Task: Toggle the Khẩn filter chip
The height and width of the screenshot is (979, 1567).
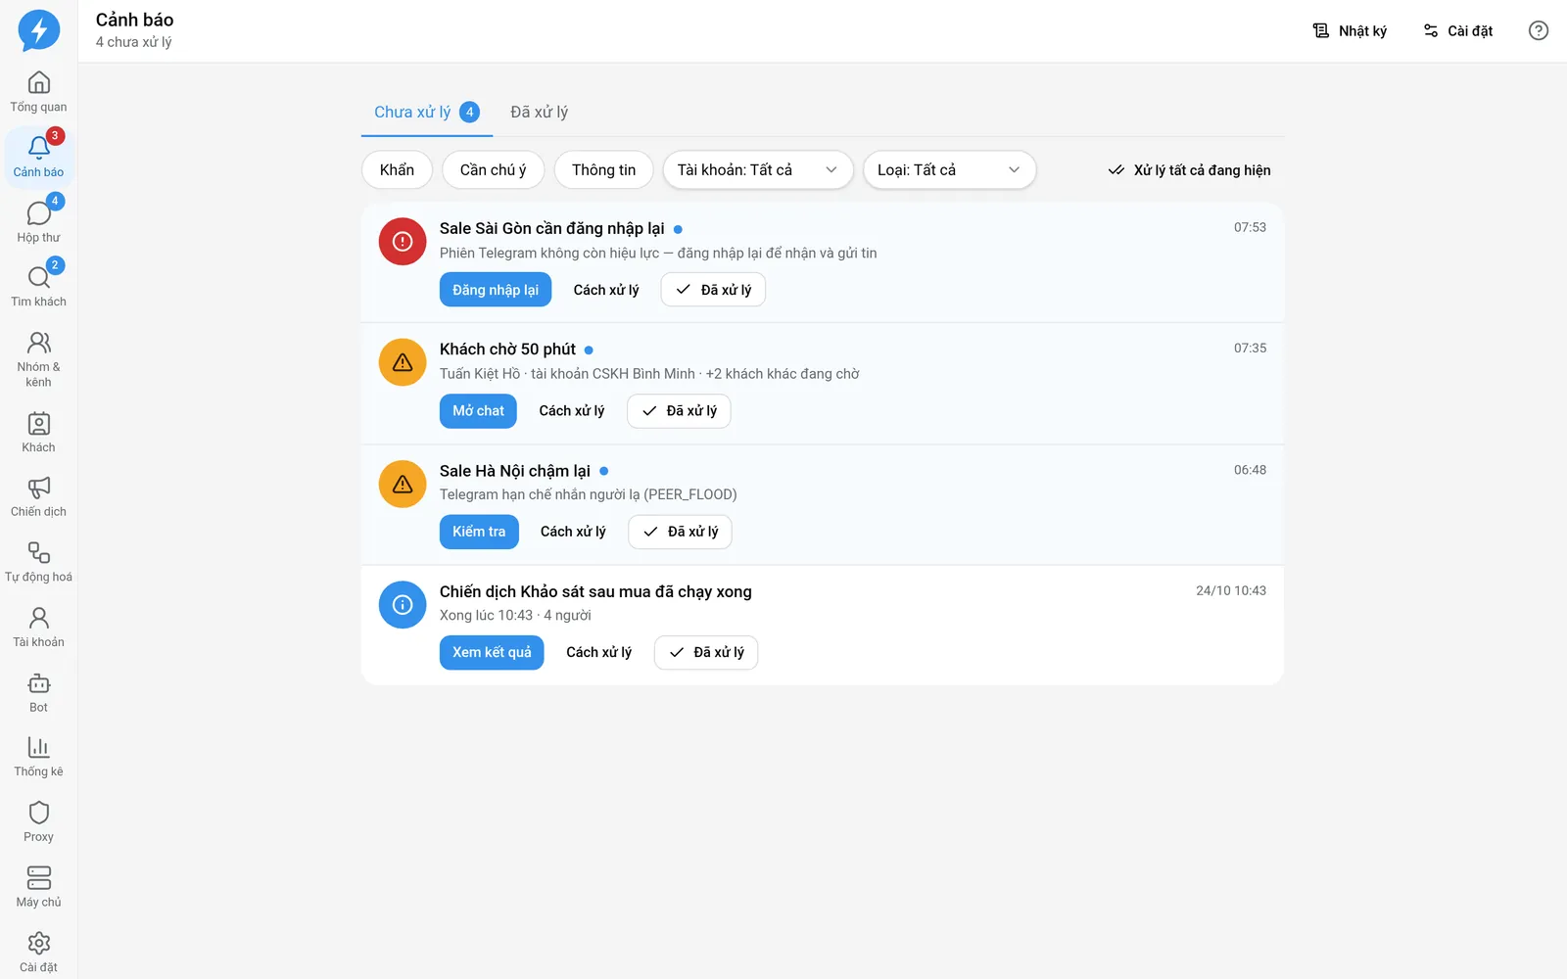Action: click(397, 169)
